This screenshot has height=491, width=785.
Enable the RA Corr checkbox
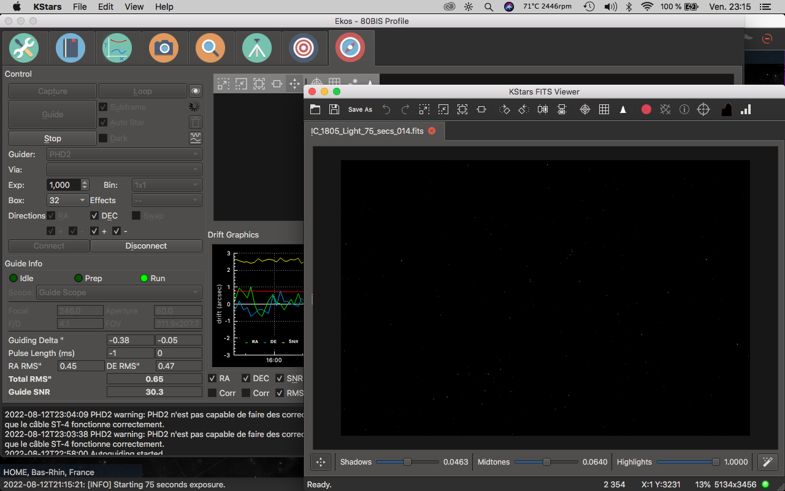pos(212,393)
